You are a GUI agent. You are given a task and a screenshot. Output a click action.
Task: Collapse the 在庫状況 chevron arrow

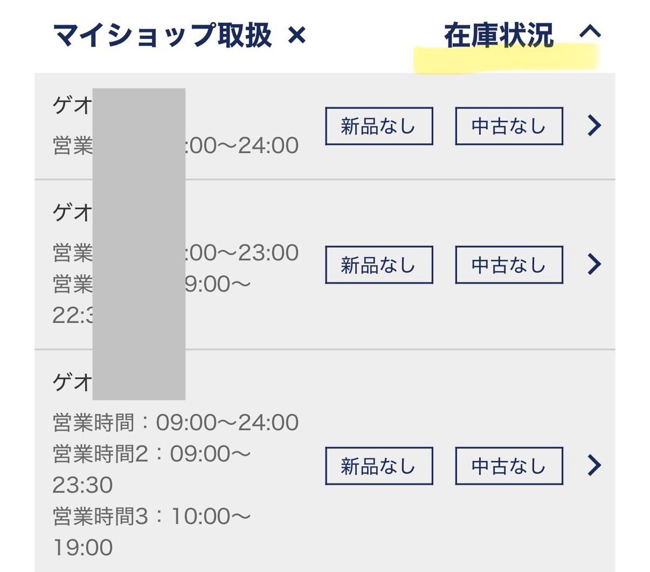pyautogui.click(x=590, y=32)
